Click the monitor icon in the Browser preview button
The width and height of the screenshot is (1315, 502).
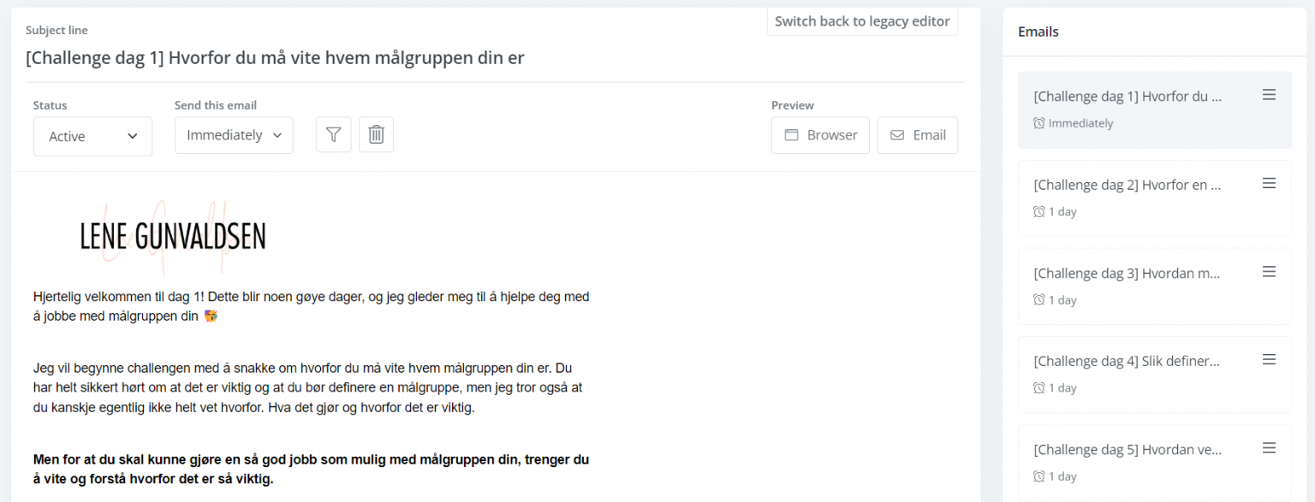(x=793, y=135)
